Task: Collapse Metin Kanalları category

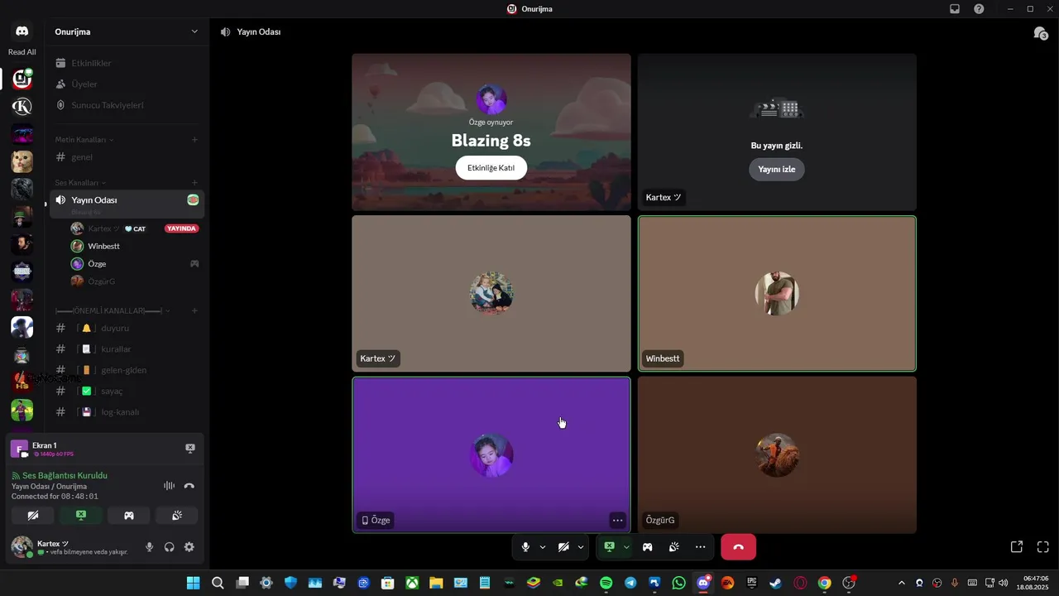Action: point(84,140)
